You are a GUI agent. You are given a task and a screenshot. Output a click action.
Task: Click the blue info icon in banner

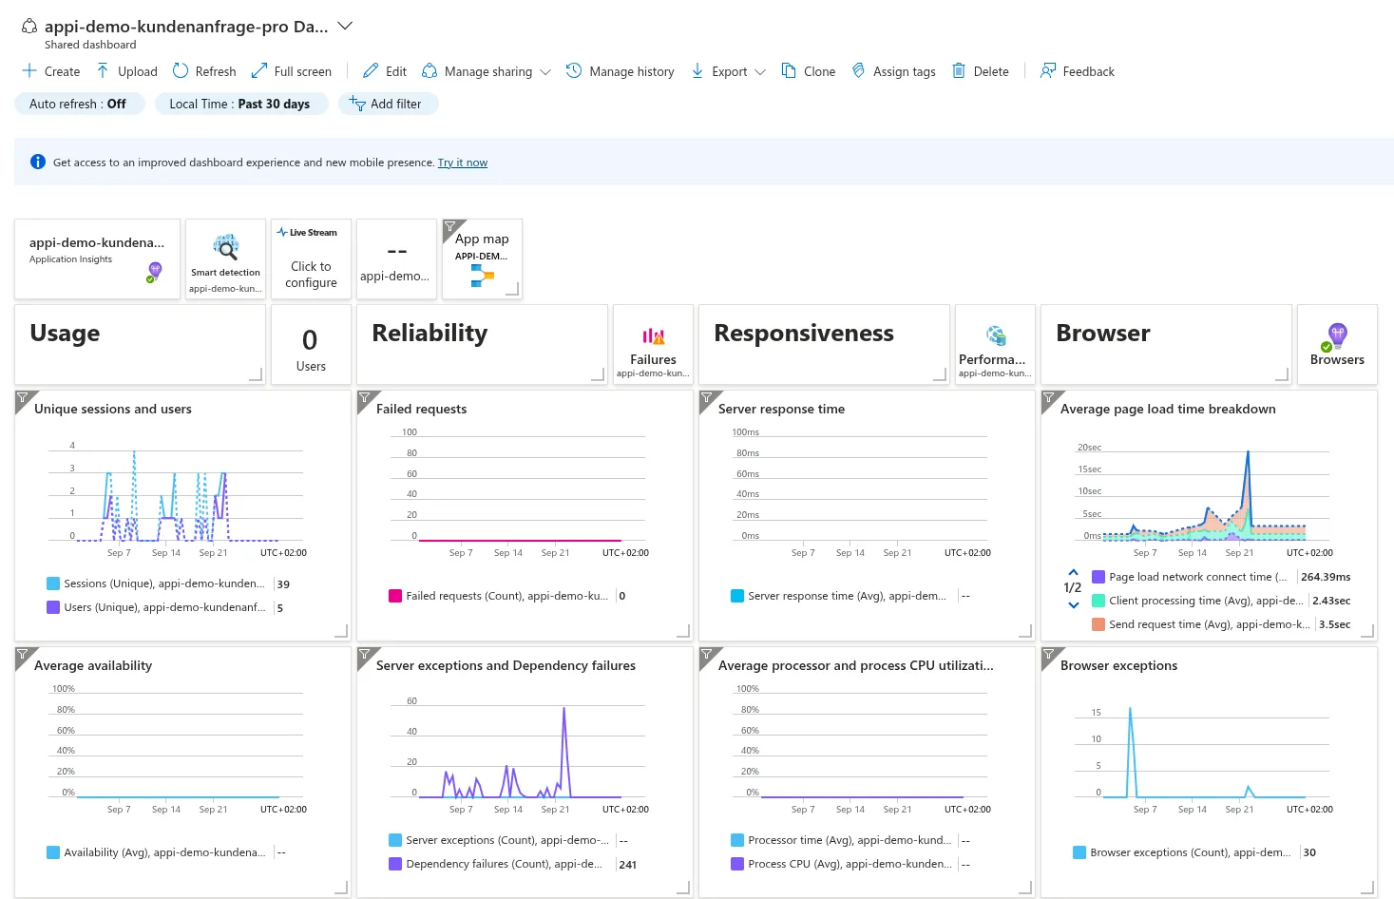(x=38, y=162)
